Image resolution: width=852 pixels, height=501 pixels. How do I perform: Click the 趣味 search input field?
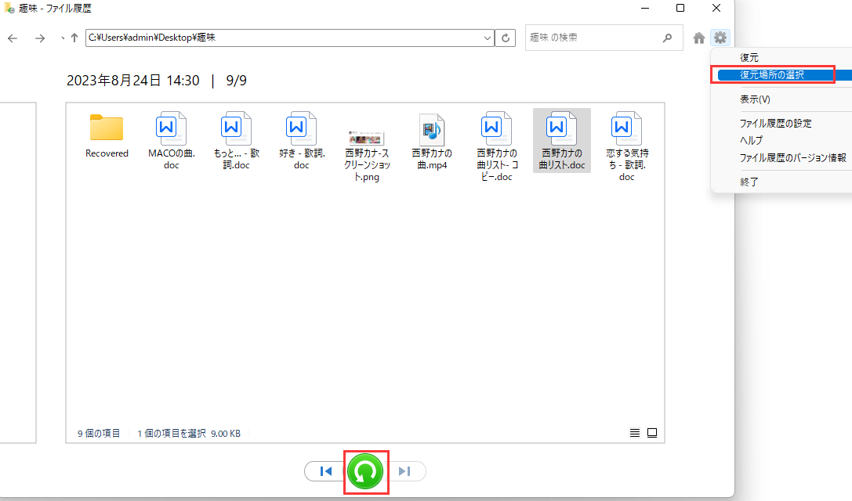592,38
